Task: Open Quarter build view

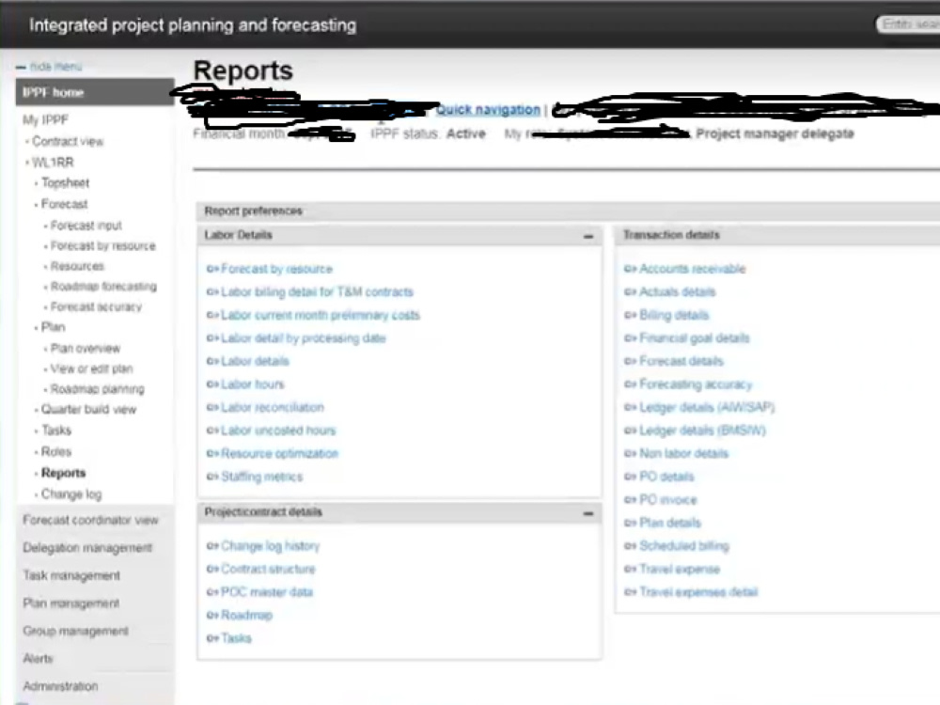Action: [88, 410]
